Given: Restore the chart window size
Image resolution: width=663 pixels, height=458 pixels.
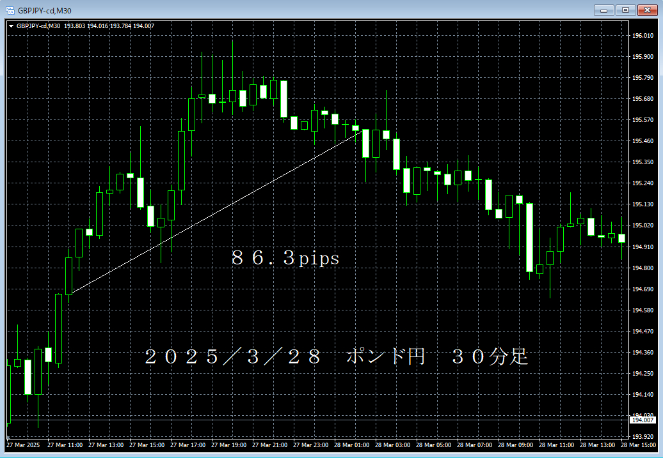Looking at the screenshot, I should (625, 10).
